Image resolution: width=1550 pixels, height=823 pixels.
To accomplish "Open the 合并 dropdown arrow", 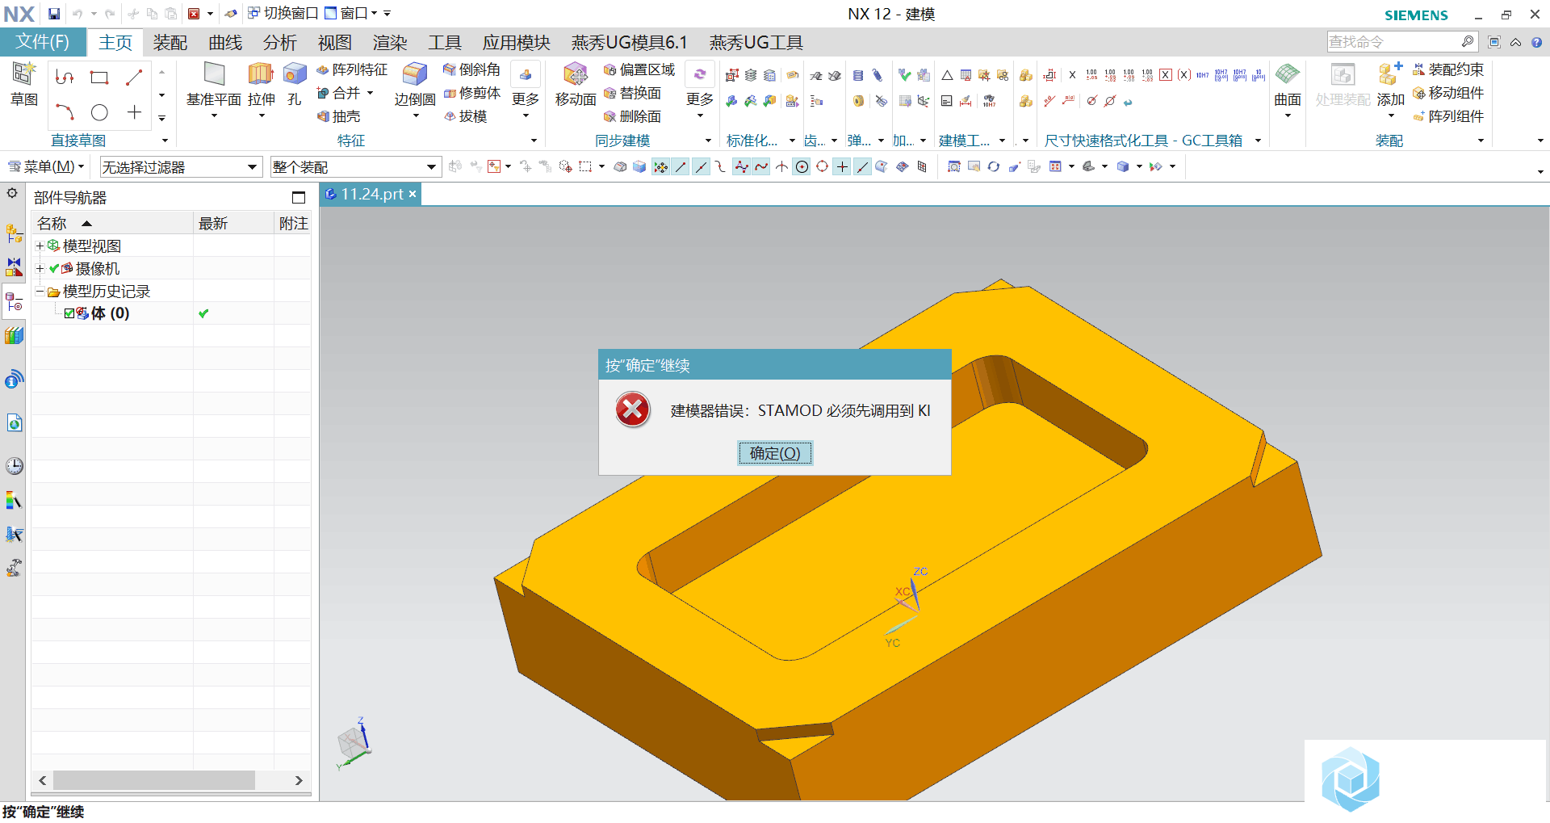I will tap(371, 93).
